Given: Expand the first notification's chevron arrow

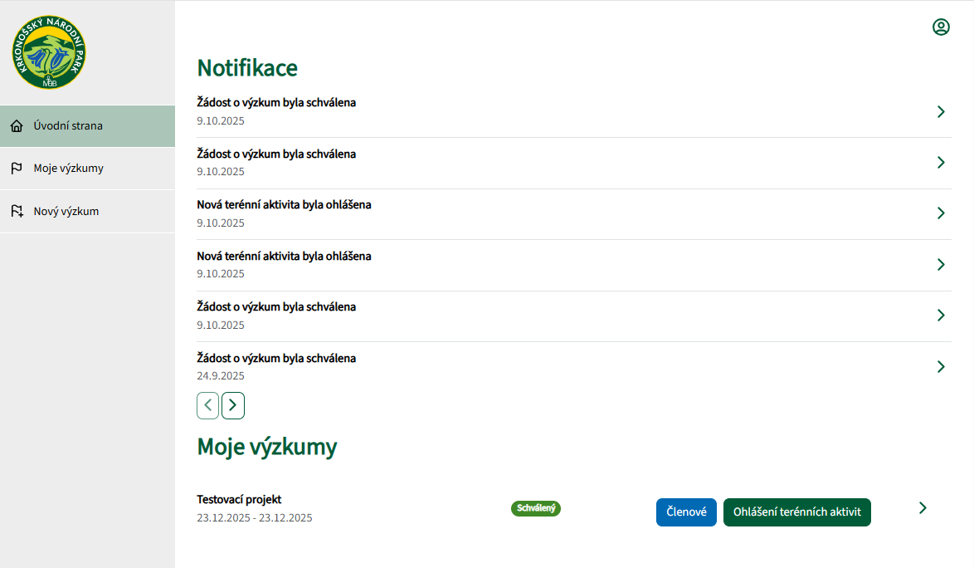Looking at the screenshot, I should pyautogui.click(x=941, y=111).
